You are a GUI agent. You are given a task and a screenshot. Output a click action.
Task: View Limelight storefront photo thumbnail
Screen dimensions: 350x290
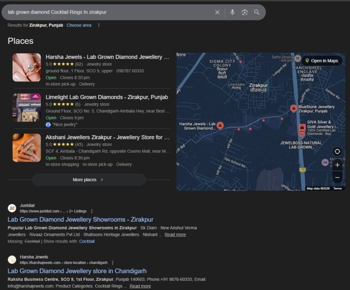pos(27,107)
